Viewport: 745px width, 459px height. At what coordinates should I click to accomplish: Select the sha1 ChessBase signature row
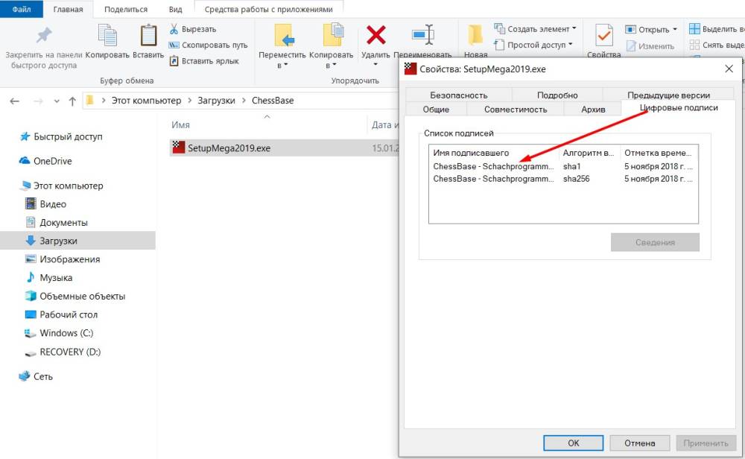(x=563, y=166)
